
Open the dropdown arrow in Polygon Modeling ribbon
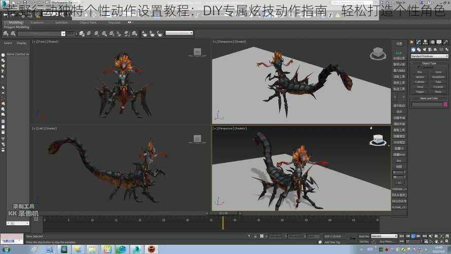(63, 34)
